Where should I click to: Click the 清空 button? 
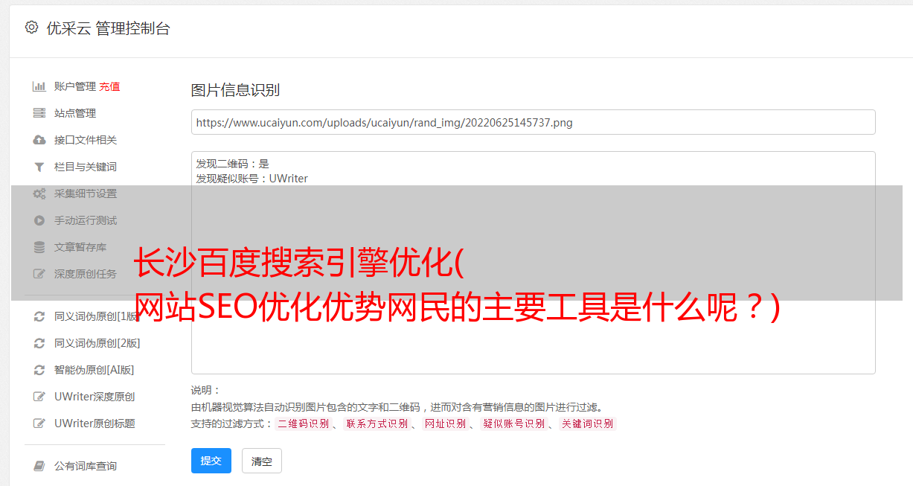pos(262,461)
